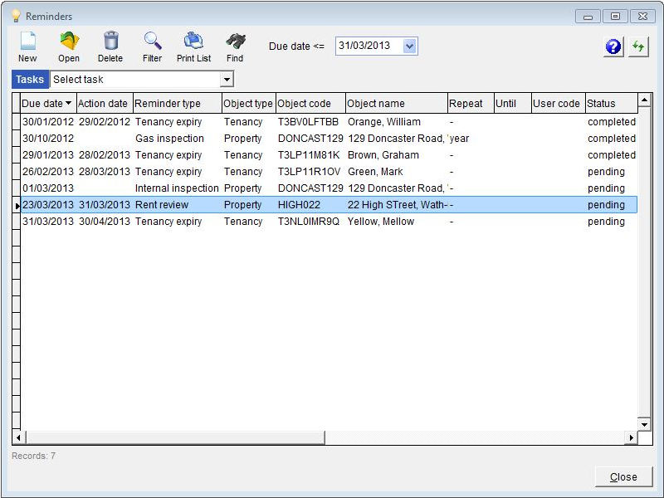Click object code T3LP11M81K
The width and height of the screenshot is (664, 498).
[309, 155]
